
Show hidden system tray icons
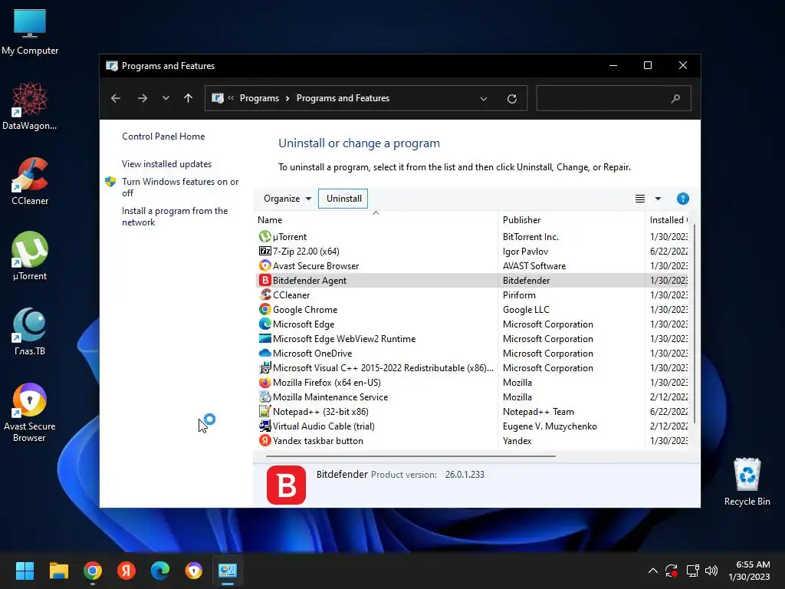653,571
